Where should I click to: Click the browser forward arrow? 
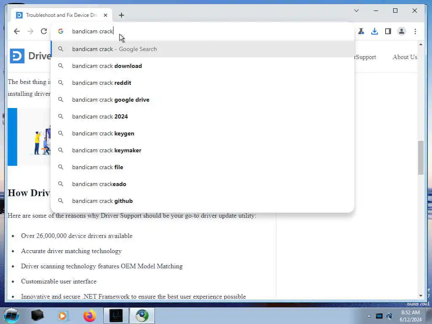[30, 31]
